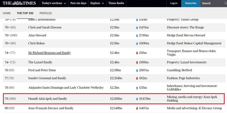Click Gambling: Betfred
Viewport: 227px width, 115px height.
[x=179, y=70]
